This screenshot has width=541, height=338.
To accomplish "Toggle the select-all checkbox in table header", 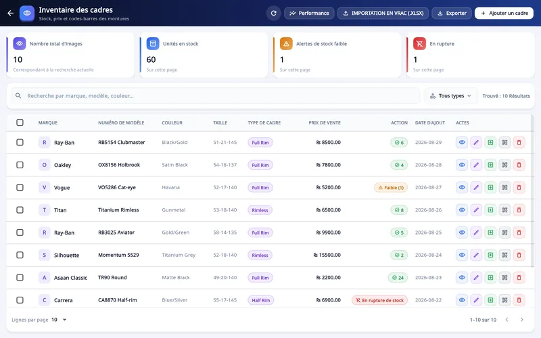I will click(x=20, y=122).
